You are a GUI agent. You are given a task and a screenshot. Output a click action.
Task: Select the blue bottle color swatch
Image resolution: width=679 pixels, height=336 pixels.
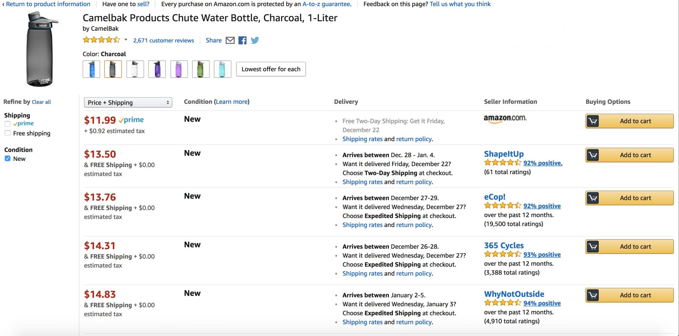(92, 69)
